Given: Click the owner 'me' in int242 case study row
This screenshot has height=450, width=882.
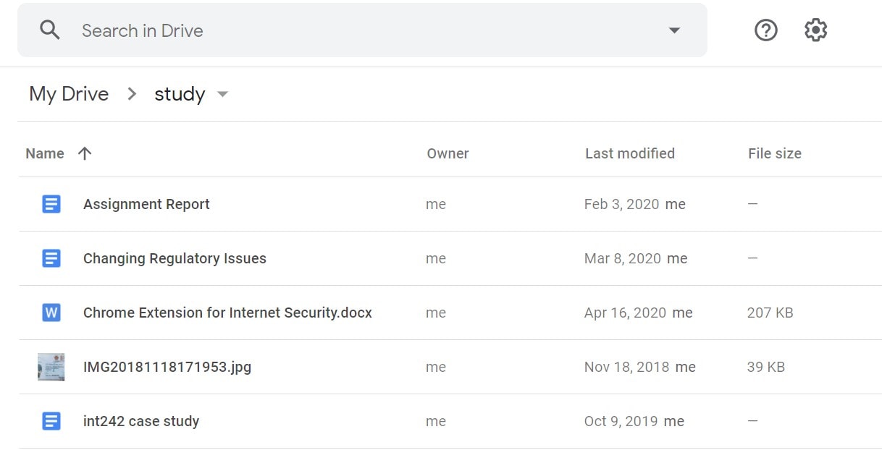Looking at the screenshot, I should coord(436,422).
